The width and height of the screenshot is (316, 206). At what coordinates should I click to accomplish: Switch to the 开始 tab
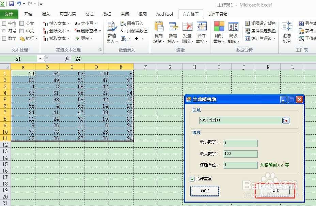[x=28, y=14]
